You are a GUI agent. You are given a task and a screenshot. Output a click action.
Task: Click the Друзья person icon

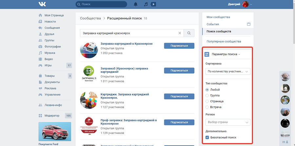(x=40, y=34)
